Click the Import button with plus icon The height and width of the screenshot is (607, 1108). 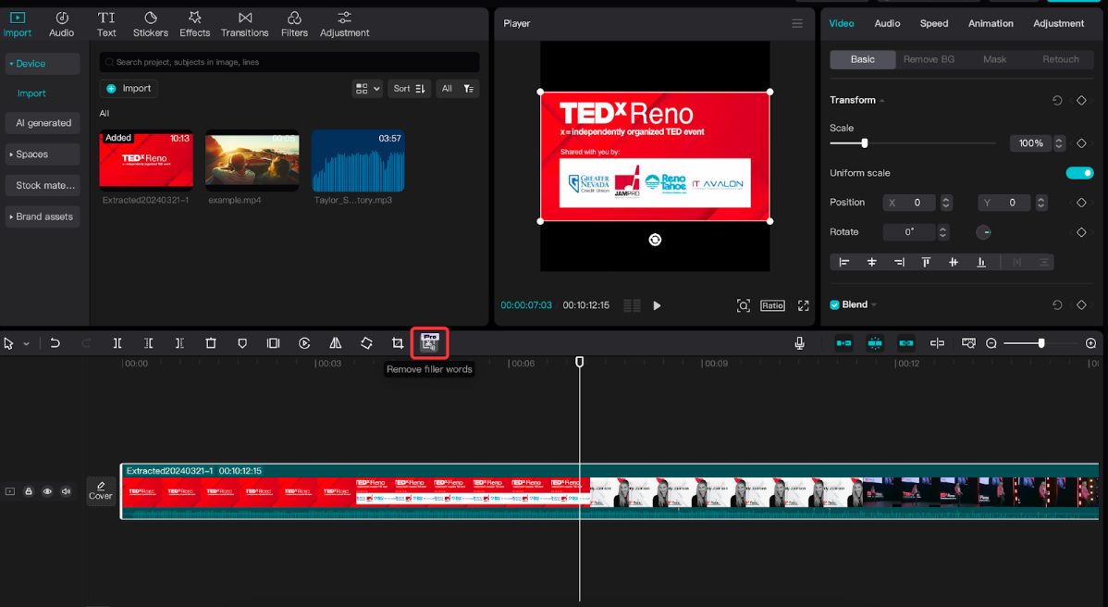coord(129,89)
